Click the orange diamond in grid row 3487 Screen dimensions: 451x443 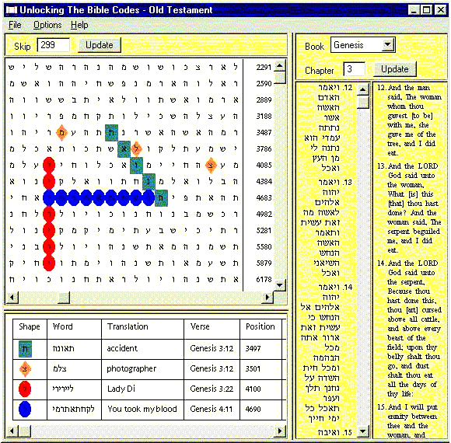point(61,133)
